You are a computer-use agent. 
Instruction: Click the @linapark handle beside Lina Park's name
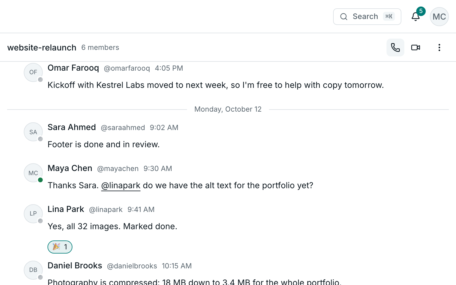click(x=106, y=210)
